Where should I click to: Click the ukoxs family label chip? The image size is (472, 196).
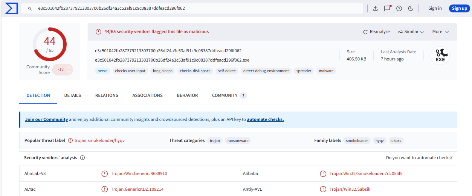coord(396,140)
